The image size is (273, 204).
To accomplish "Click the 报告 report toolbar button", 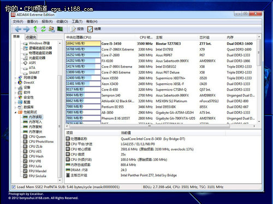I will click(77, 29).
